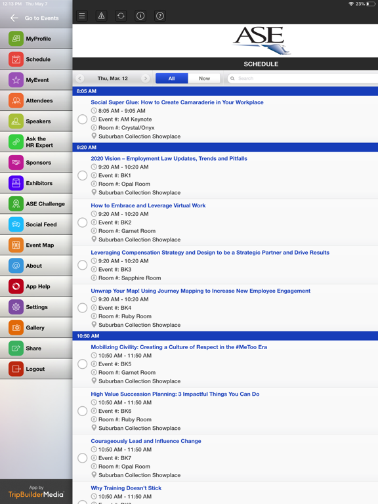Tap the Logout icon

tap(16, 369)
